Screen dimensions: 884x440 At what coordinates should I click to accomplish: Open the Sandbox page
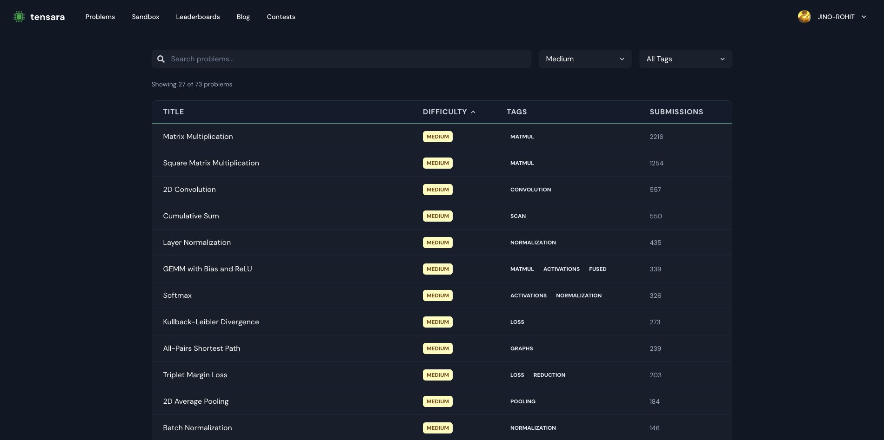145,17
